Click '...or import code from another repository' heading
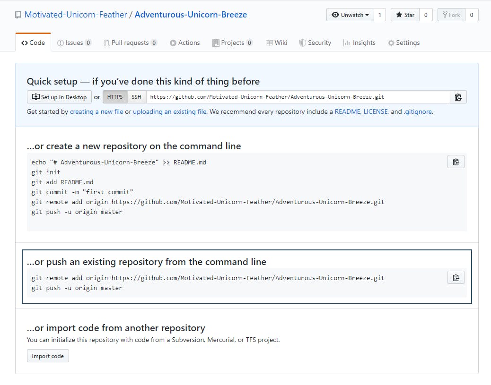Viewport: 491px width, 385px height. pyautogui.click(x=116, y=328)
